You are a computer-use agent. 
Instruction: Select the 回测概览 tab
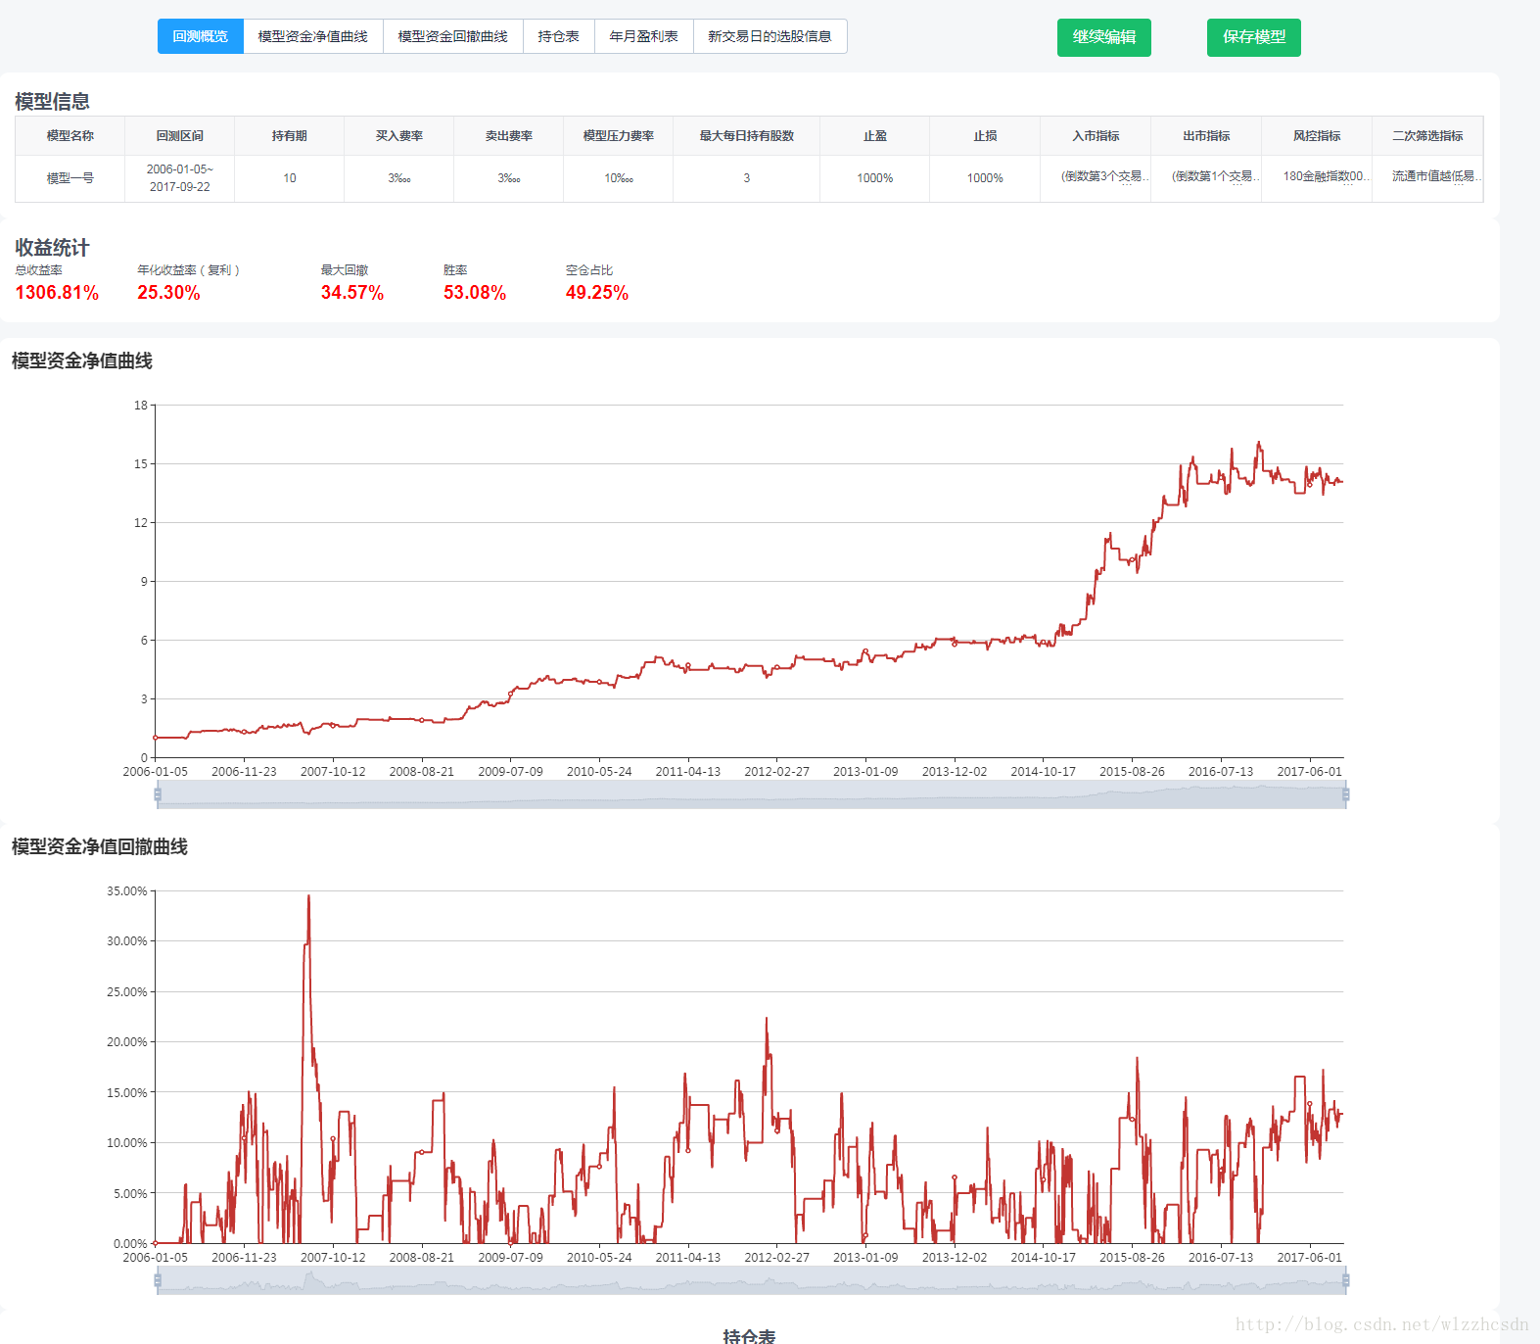coord(201,36)
